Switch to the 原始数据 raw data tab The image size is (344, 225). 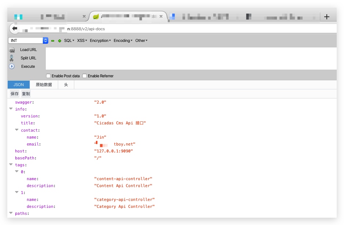44,85
